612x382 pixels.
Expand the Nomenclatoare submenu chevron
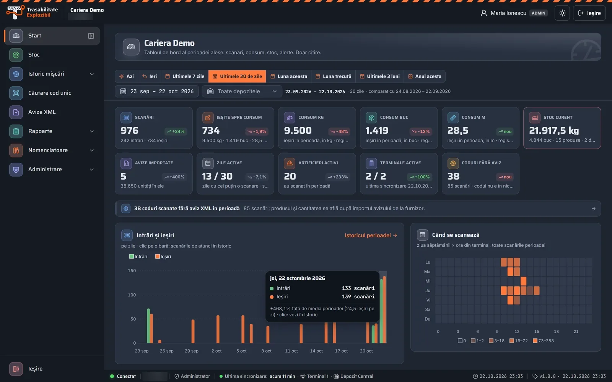pyautogui.click(x=92, y=150)
